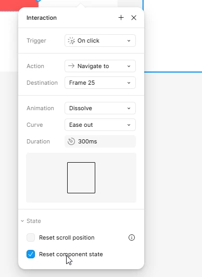The image size is (202, 277).
Task: Close the Interaction panel
Action: (134, 18)
